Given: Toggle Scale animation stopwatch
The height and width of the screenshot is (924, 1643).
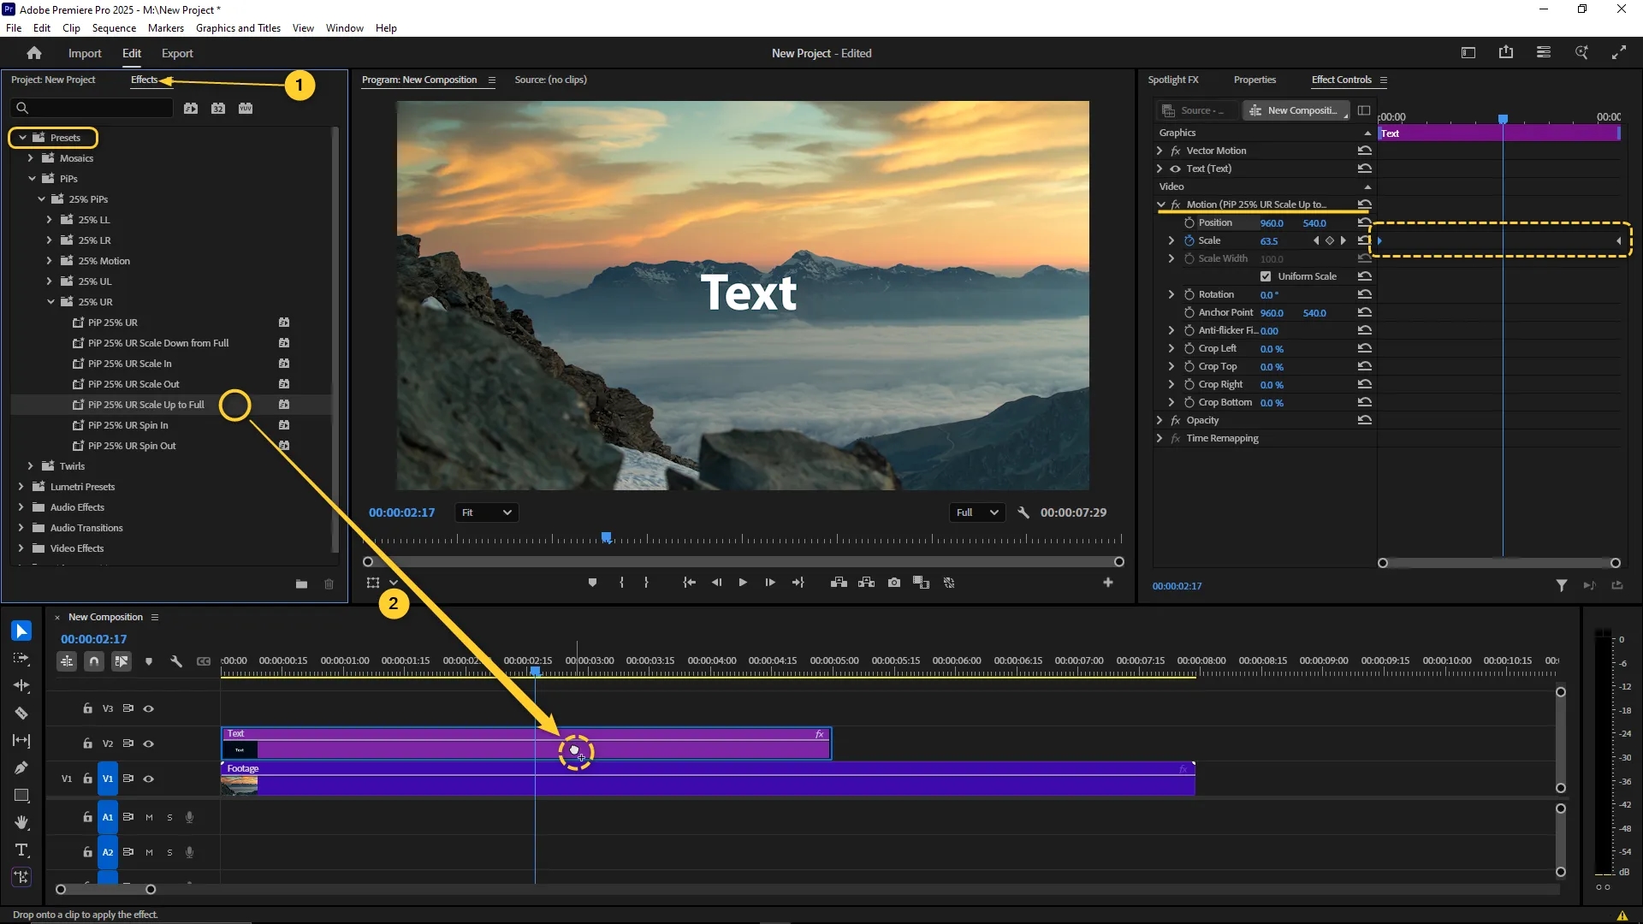Looking at the screenshot, I should (x=1189, y=240).
